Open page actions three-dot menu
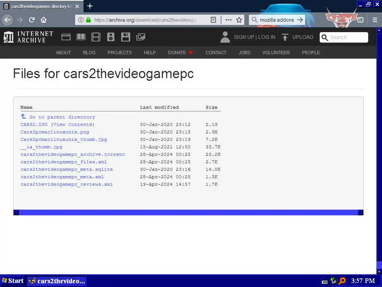This screenshot has height=287, width=382. point(229,20)
